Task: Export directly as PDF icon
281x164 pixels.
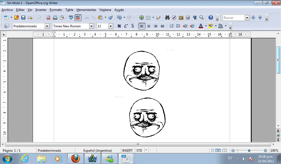Action: (x=48, y=17)
